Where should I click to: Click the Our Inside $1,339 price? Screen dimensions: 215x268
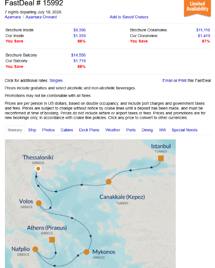click(x=79, y=36)
